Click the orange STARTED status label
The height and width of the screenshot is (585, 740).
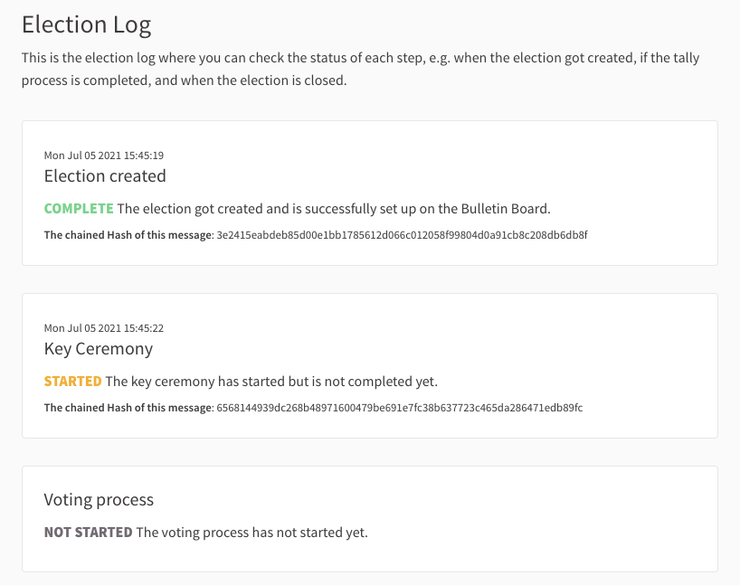(72, 382)
